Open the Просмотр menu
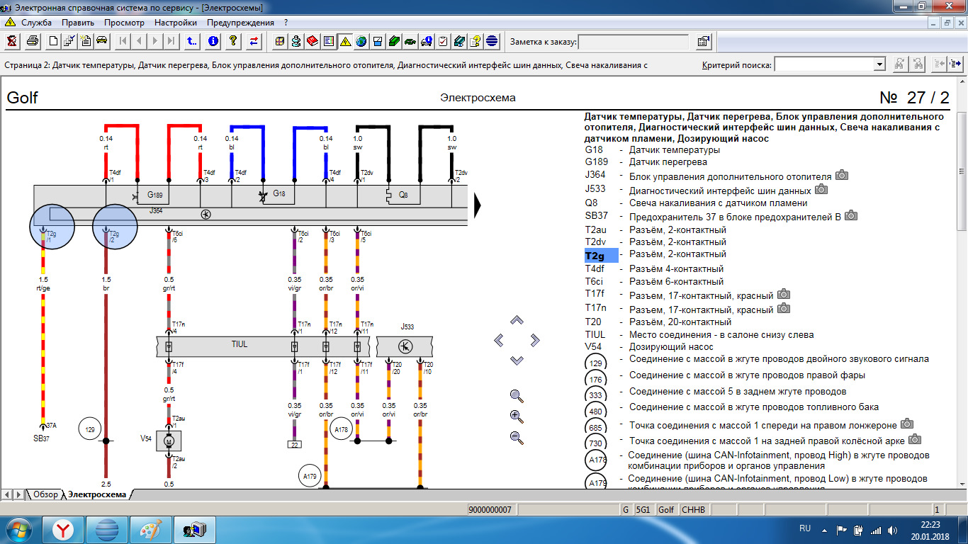 coord(124,23)
